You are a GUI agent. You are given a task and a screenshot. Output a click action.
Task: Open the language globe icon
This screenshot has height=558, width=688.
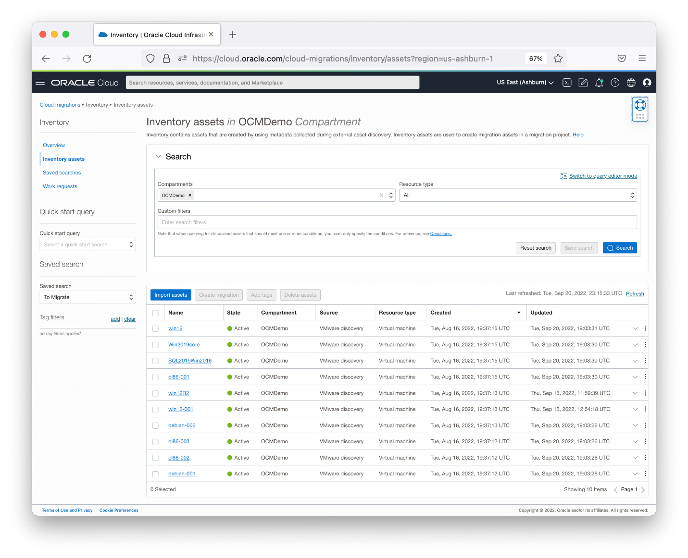pyautogui.click(x=631, y=83)
